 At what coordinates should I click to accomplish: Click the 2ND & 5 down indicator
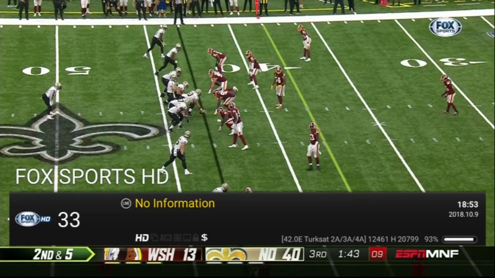[x=53, y=255]
